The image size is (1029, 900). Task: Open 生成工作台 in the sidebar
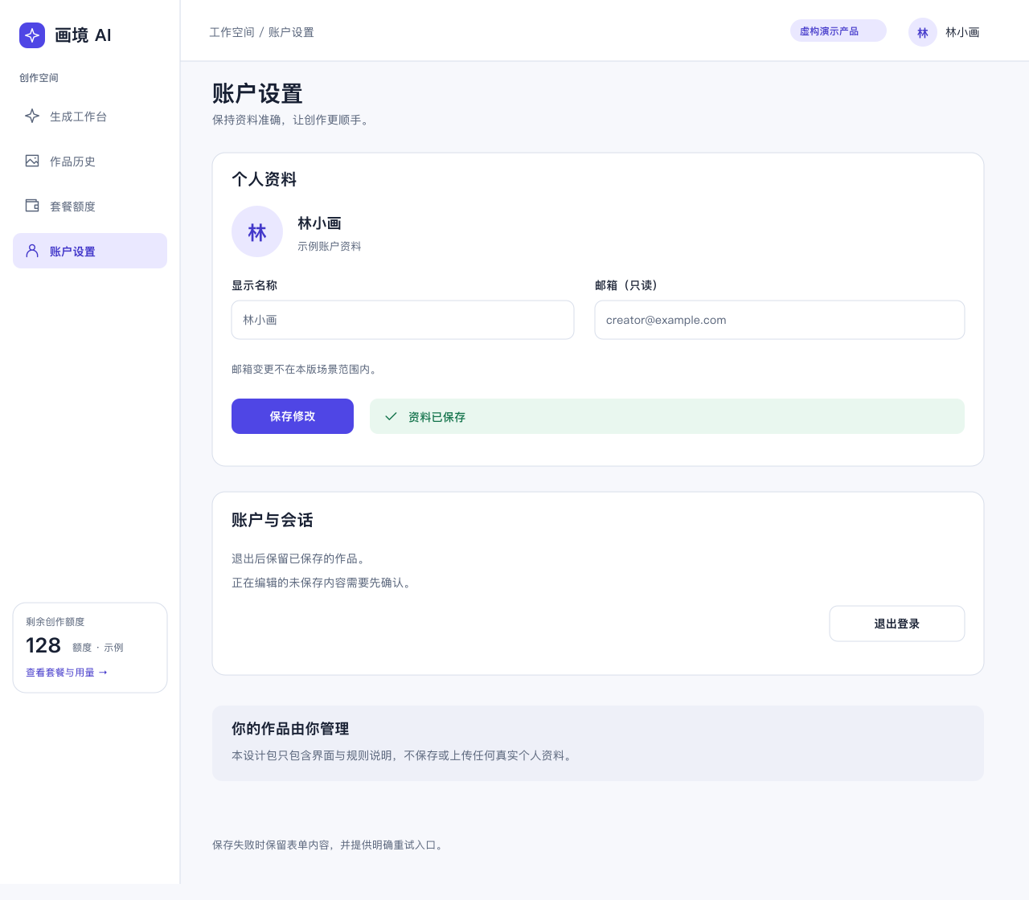[90, 116]
